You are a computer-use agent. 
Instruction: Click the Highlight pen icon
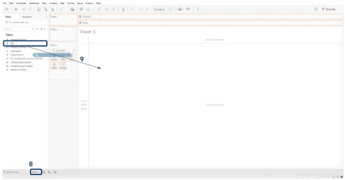pos(124,9)
